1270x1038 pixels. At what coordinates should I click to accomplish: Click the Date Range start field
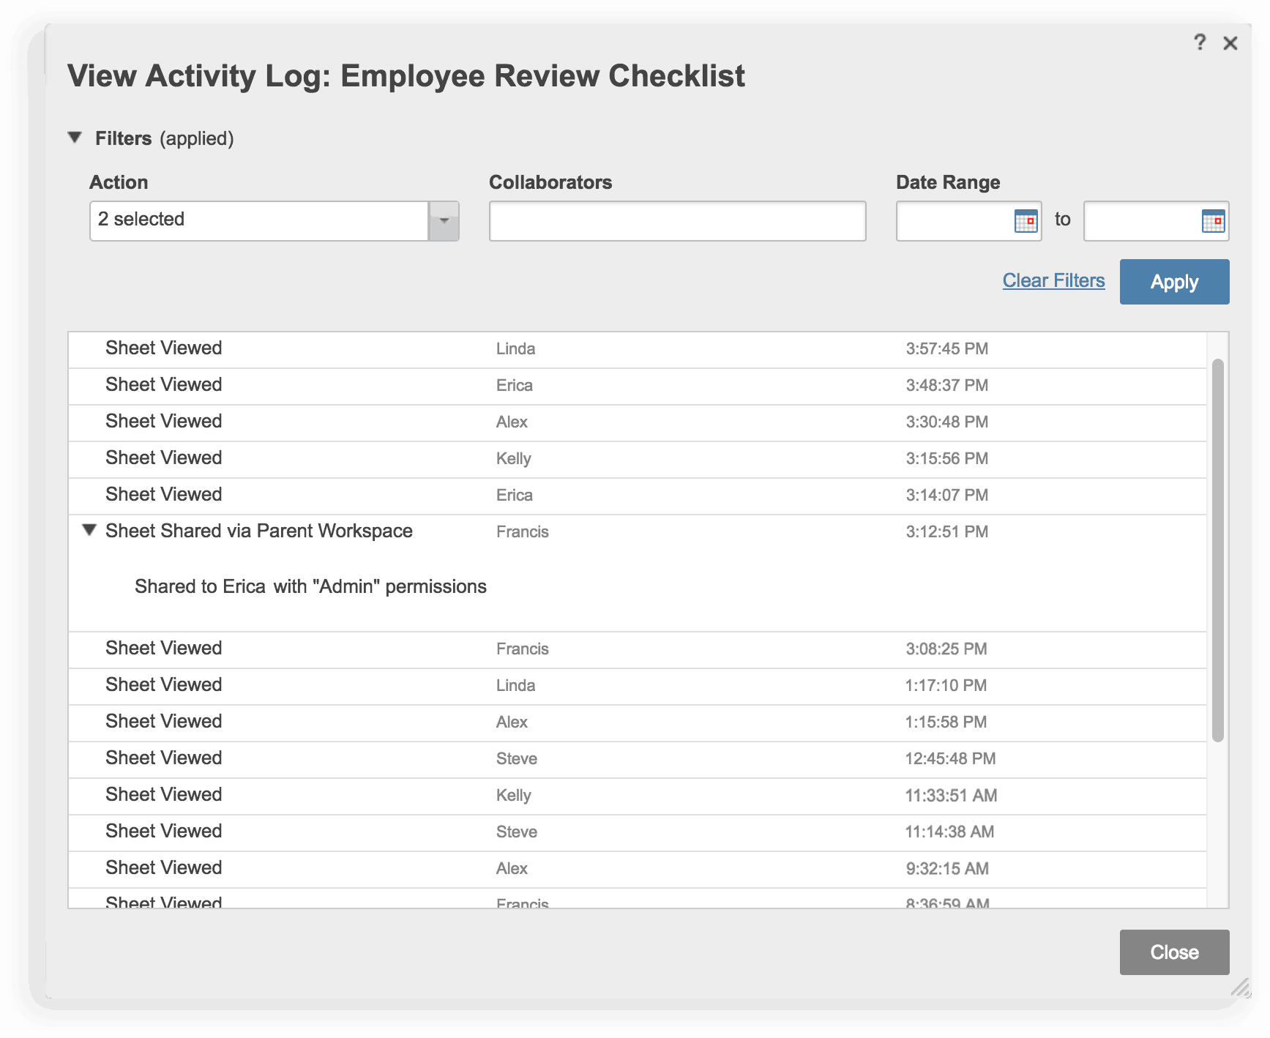[x=954, y=221]
